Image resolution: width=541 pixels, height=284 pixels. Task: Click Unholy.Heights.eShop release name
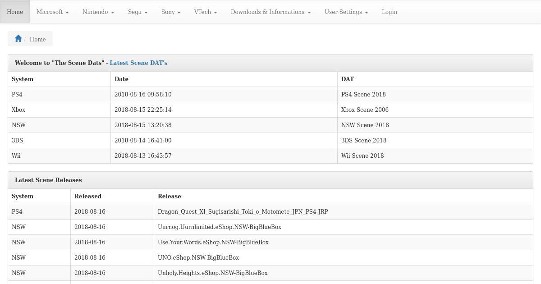click(213, 273)
